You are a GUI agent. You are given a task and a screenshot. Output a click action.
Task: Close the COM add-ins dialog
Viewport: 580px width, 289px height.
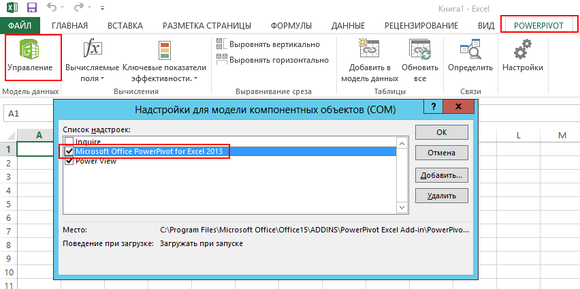pyautogui.click(x=458, y=106)
